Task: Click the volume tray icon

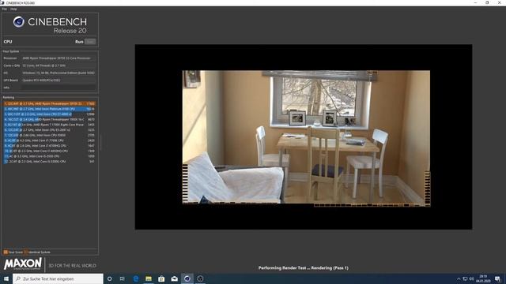Action: click(471, 278)
